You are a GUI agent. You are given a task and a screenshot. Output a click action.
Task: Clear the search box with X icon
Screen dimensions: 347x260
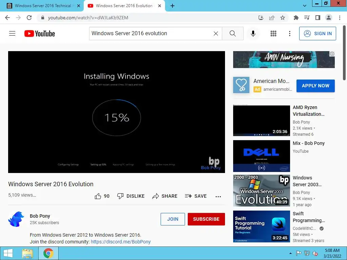[x=216, y=34]
